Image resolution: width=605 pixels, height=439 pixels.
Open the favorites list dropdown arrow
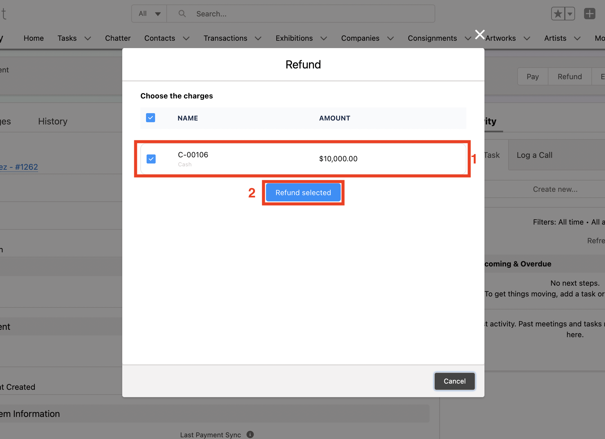click(x=570, y=14)
